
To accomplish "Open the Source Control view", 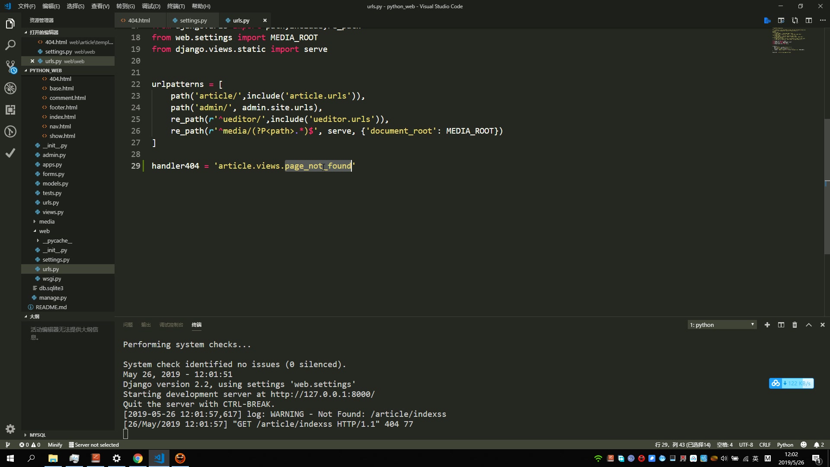I will click(x=10, y=67).
